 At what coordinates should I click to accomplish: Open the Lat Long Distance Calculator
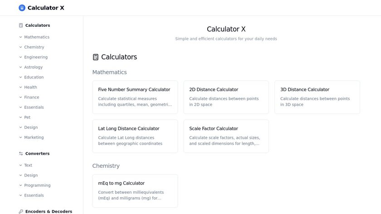coord(135,136)
